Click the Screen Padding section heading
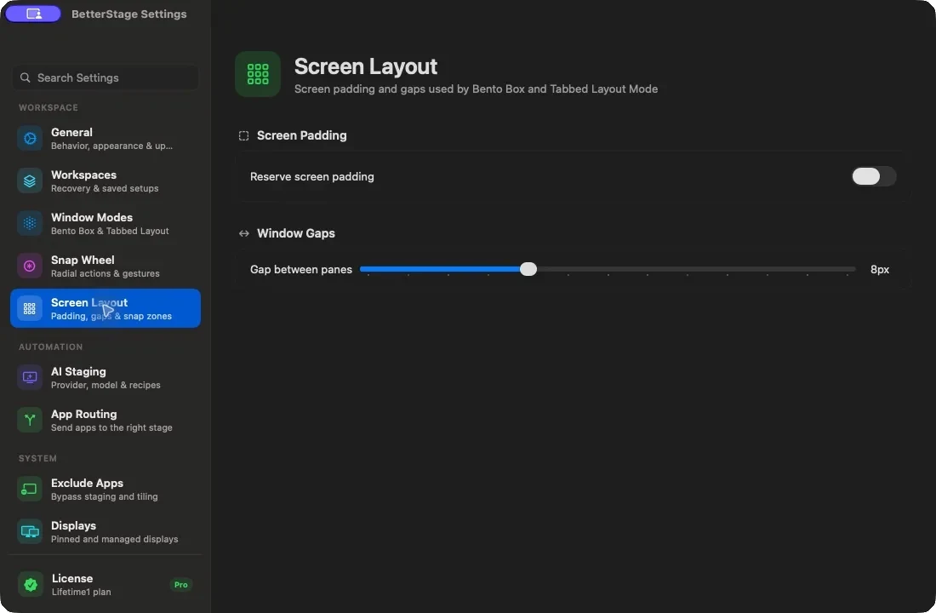This screenshot has width=936, height=613. click(x=301, y=135)
